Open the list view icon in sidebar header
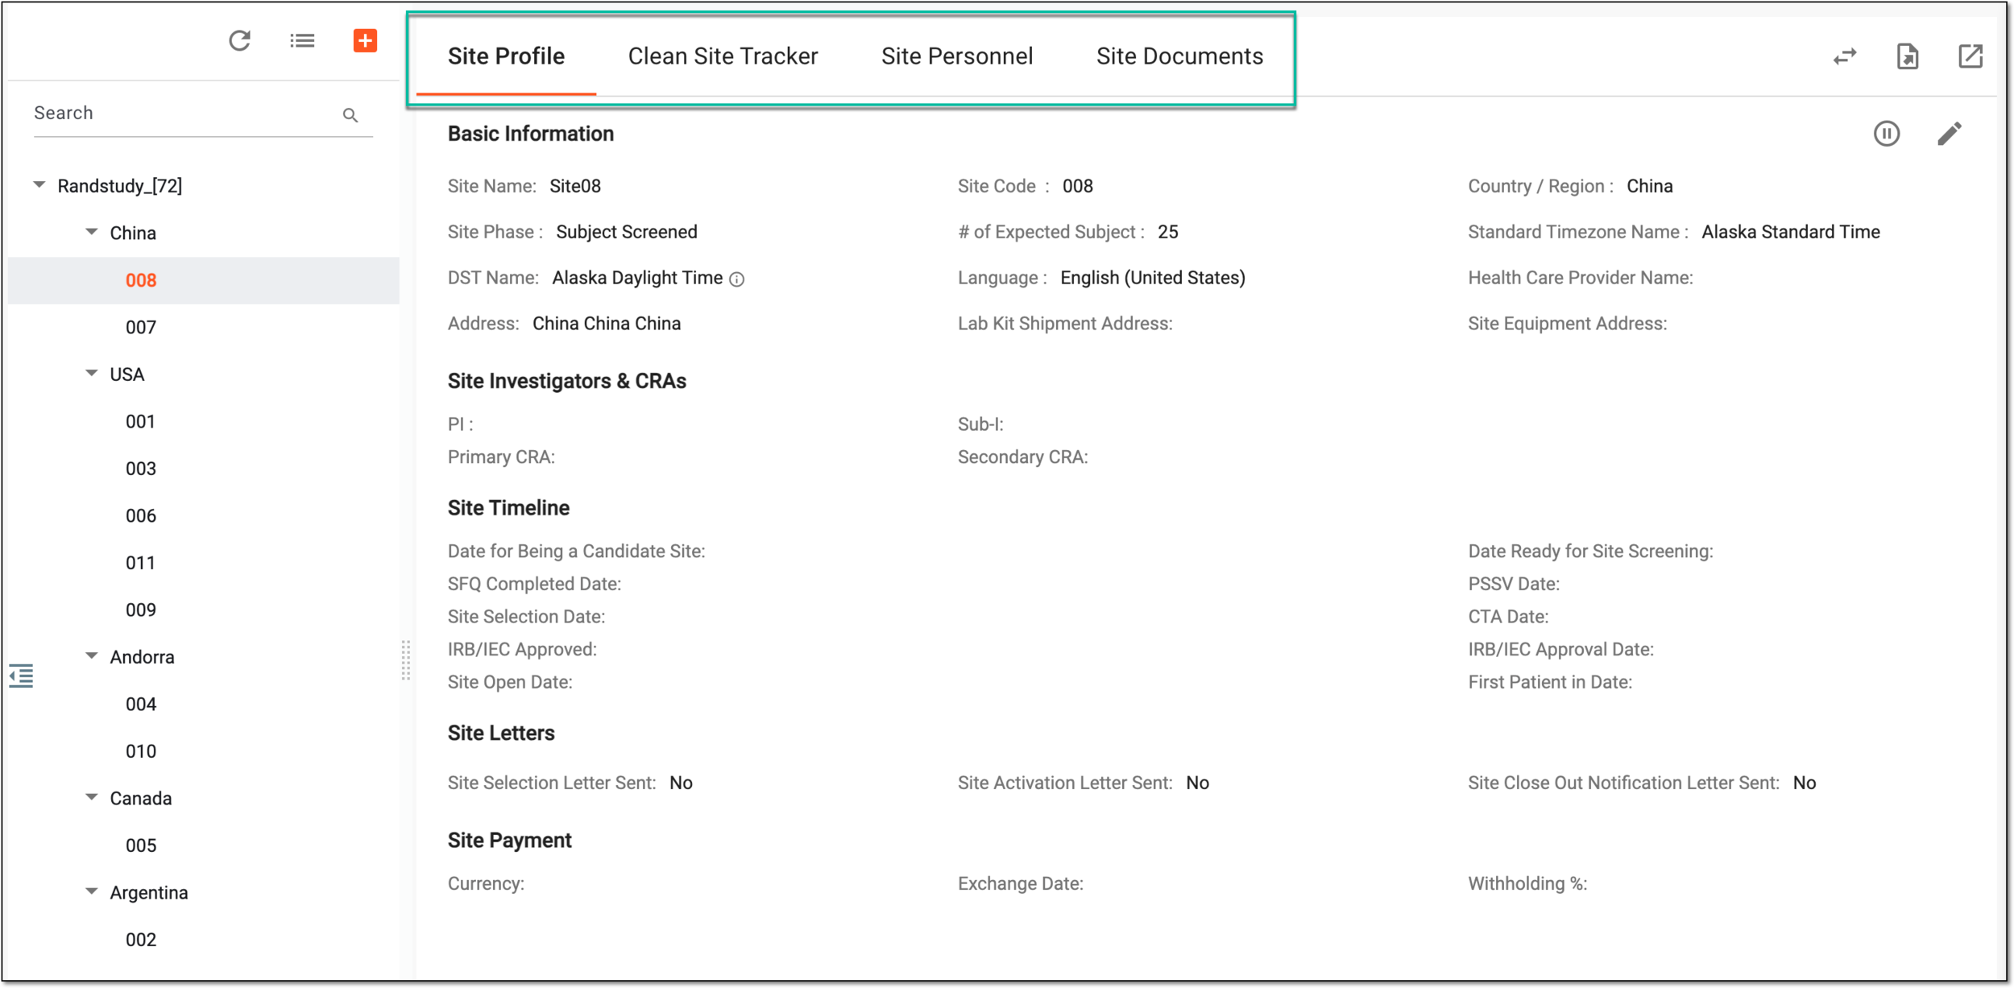2014x988 pixels. tap(302, 40)
